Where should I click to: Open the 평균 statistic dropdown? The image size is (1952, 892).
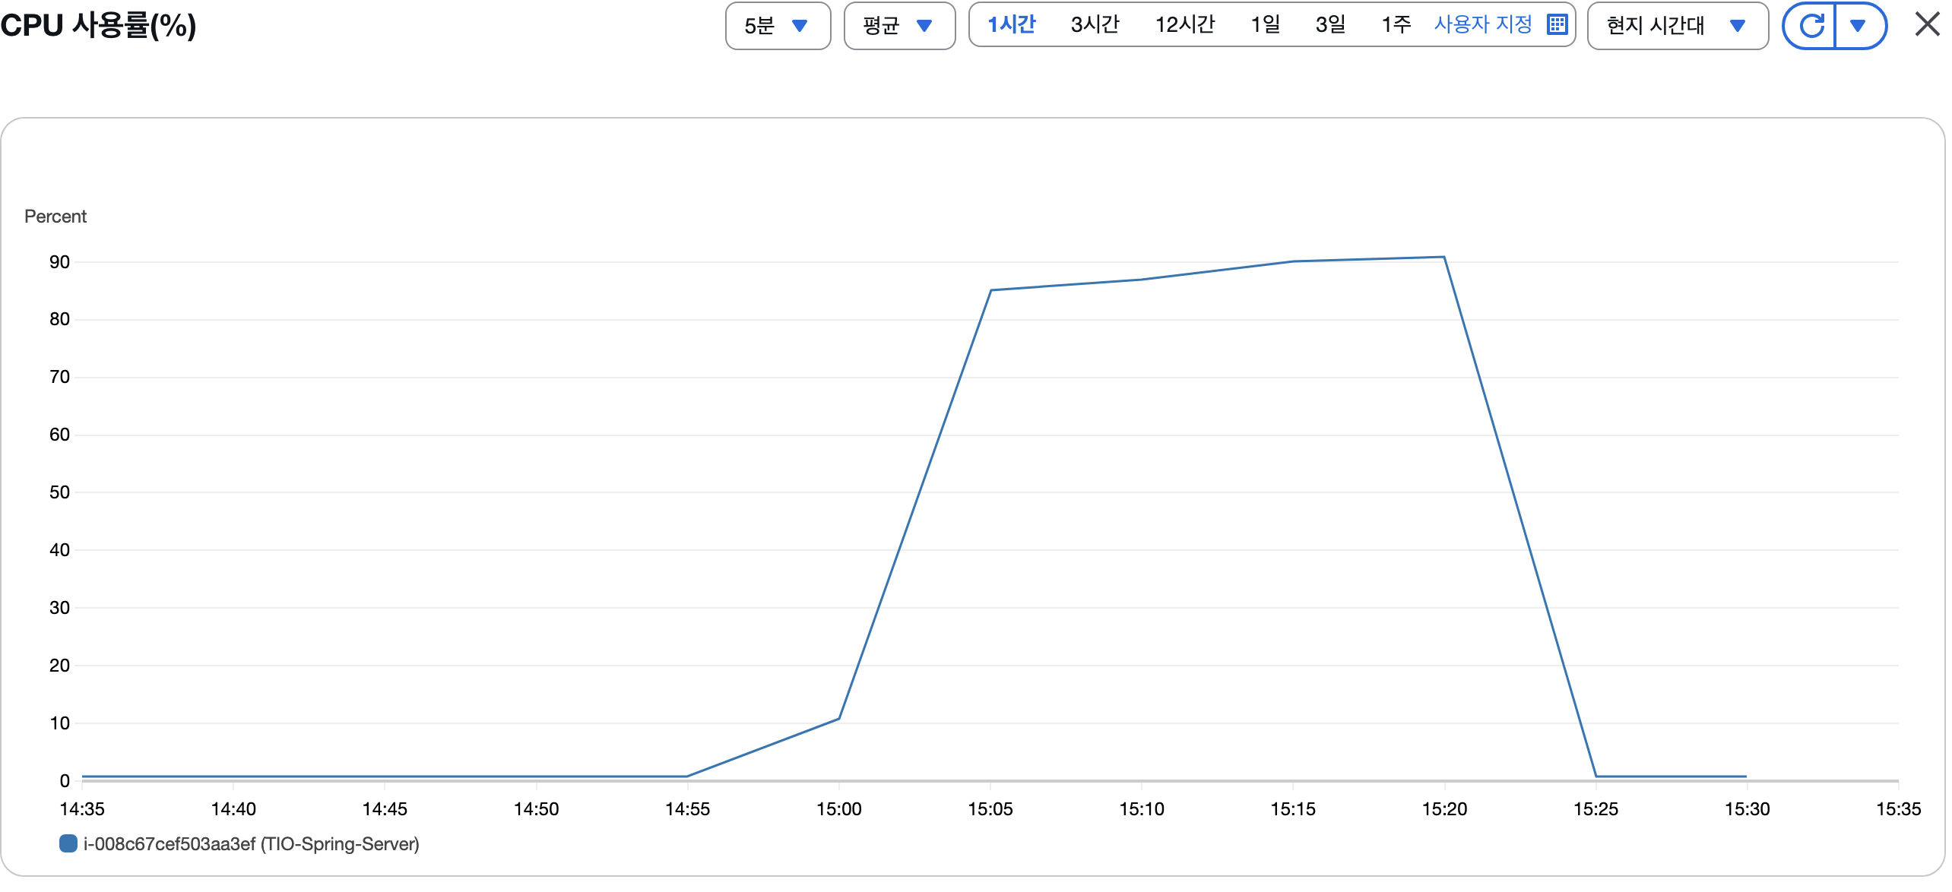[x=898, y=26]
